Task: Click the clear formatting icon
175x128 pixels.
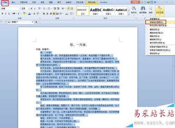Action: pos(40,8)
